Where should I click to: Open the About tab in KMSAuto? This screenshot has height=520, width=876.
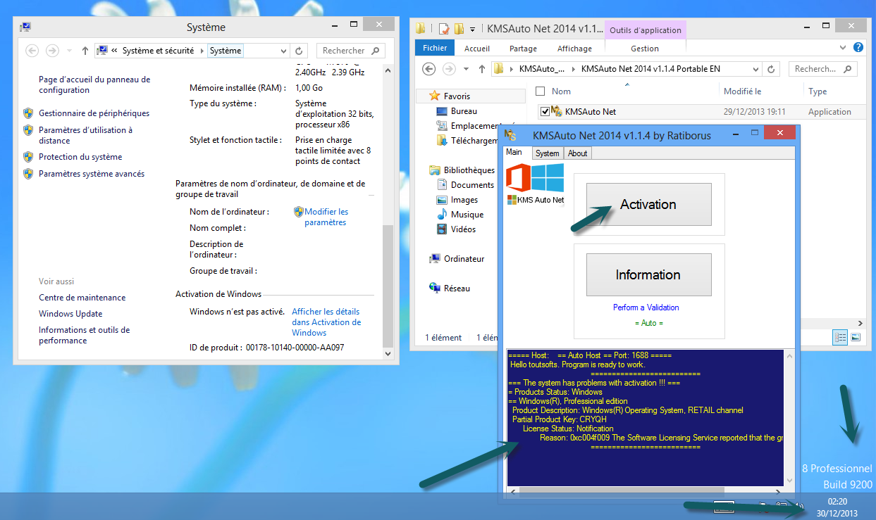pos(578,153)
